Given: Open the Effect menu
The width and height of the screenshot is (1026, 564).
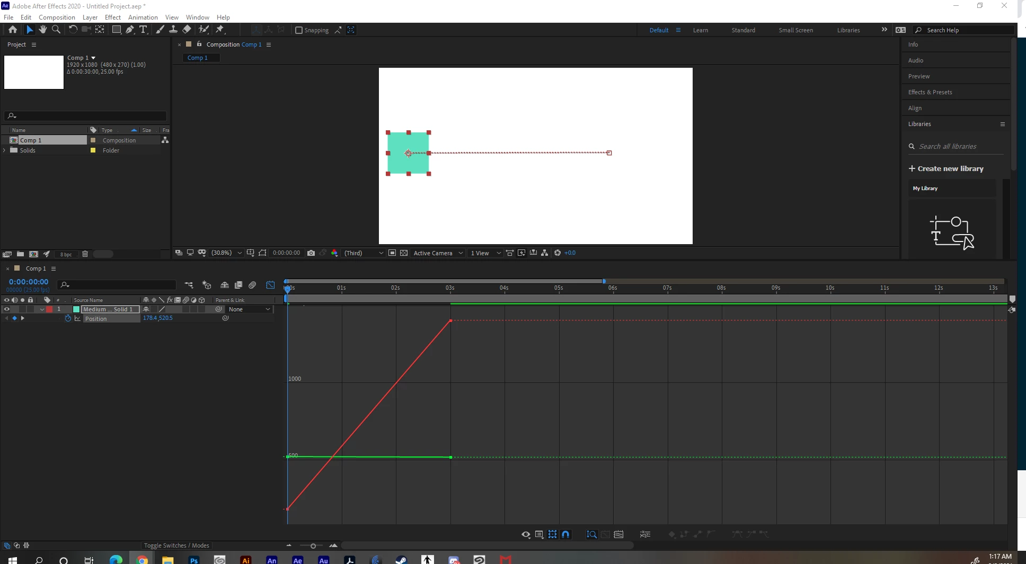Looking at the screenshot, I should [x=113, y=17].
